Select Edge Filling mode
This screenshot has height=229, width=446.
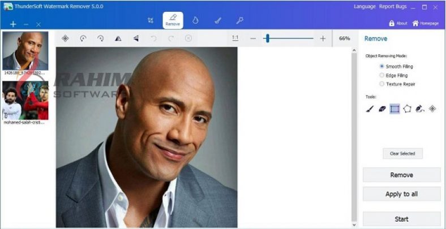tap(393, 75)
